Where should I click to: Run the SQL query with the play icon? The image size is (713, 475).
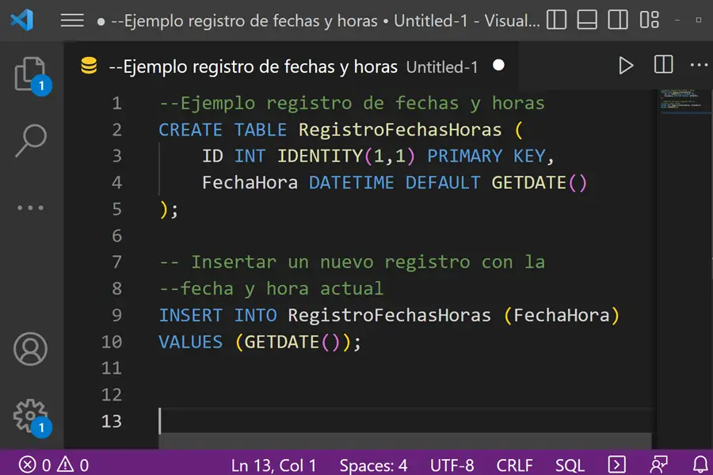click(625, 66)
